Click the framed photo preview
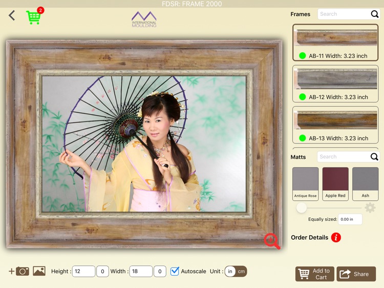Viewport: 384px width, 288px height. [144, 144]
